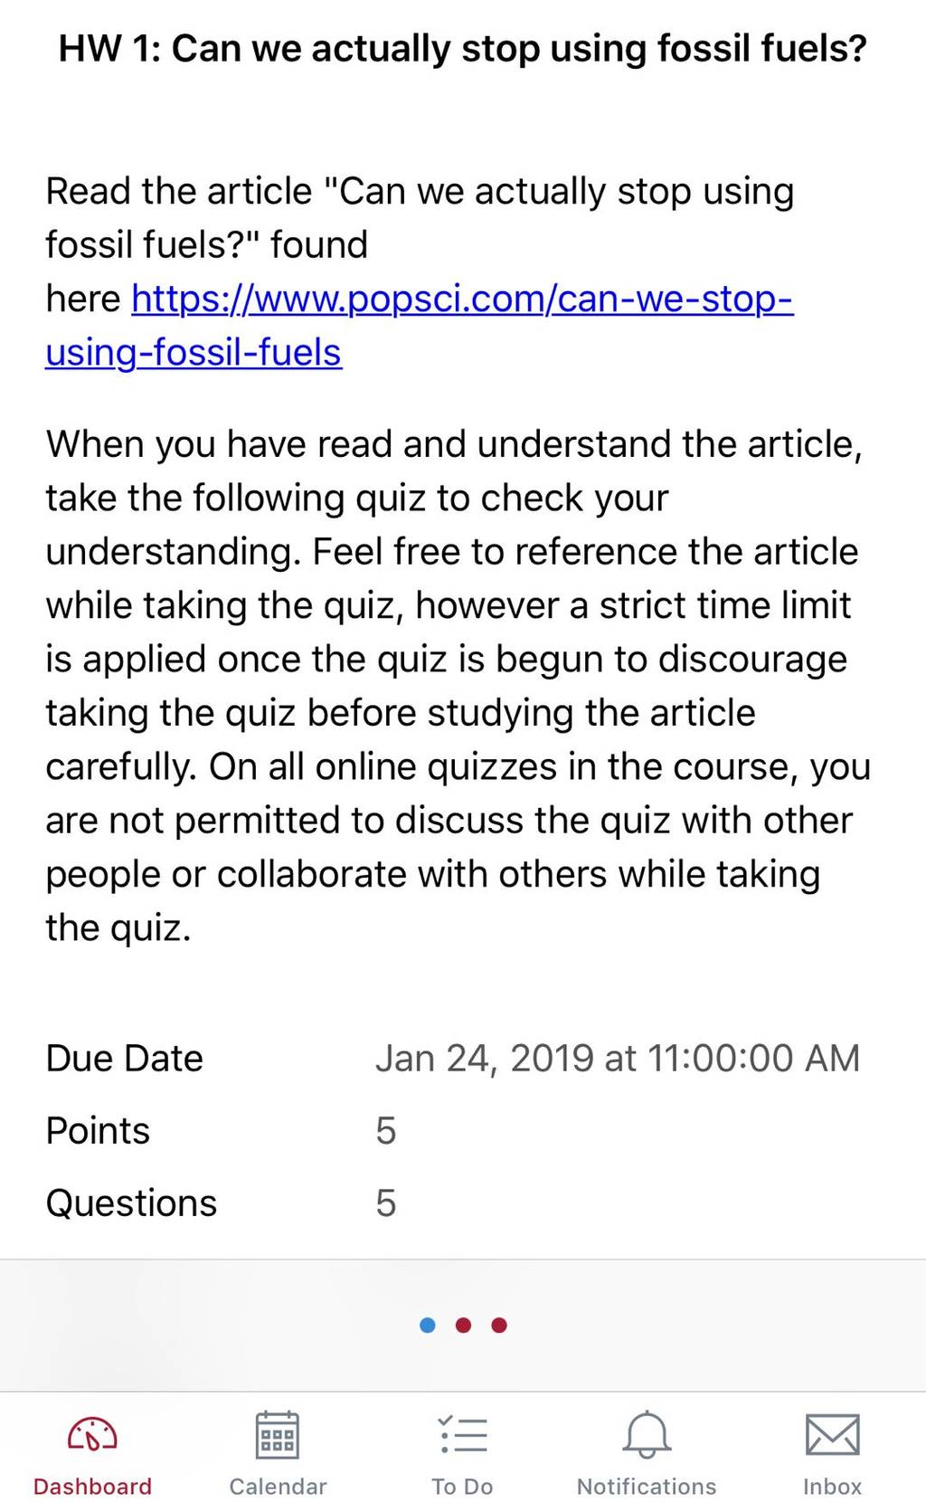Click the 'using-fossil-fuels' link text
Image resolution: width=926 pixels, height=1502 pixels.
[194, 352]
